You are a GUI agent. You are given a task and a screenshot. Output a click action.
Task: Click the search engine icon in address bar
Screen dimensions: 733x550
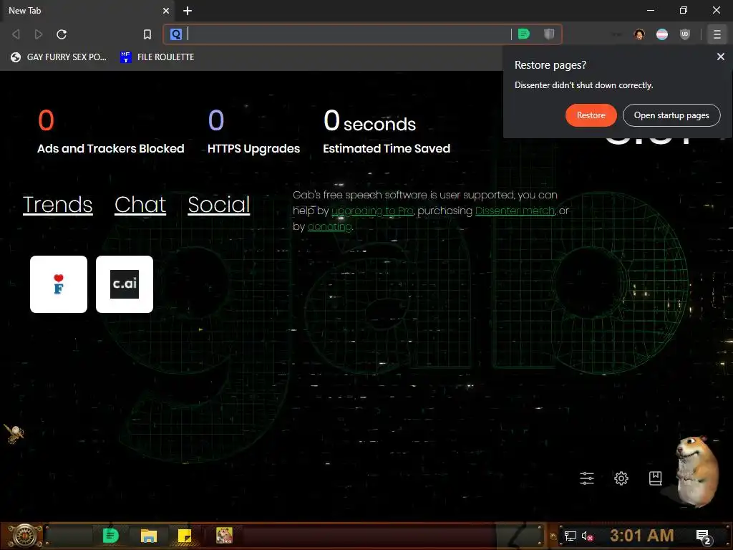176,34
